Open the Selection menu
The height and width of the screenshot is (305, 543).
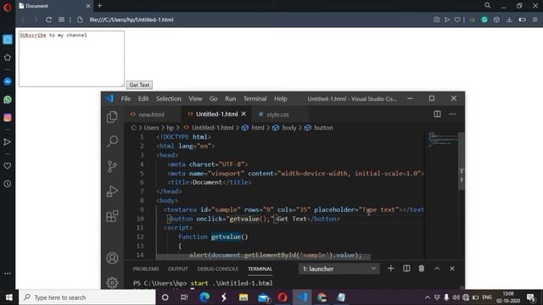(168, 98)
